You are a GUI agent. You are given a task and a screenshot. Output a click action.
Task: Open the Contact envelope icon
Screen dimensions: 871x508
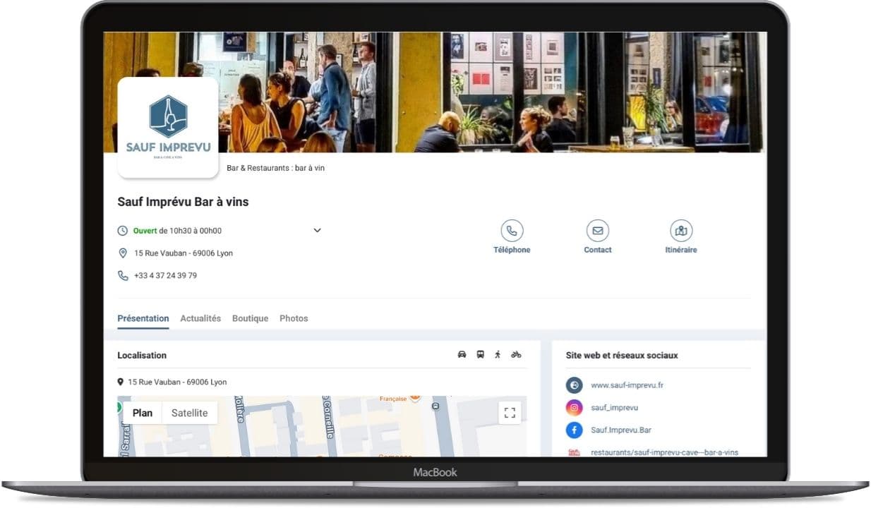[597, 231]
